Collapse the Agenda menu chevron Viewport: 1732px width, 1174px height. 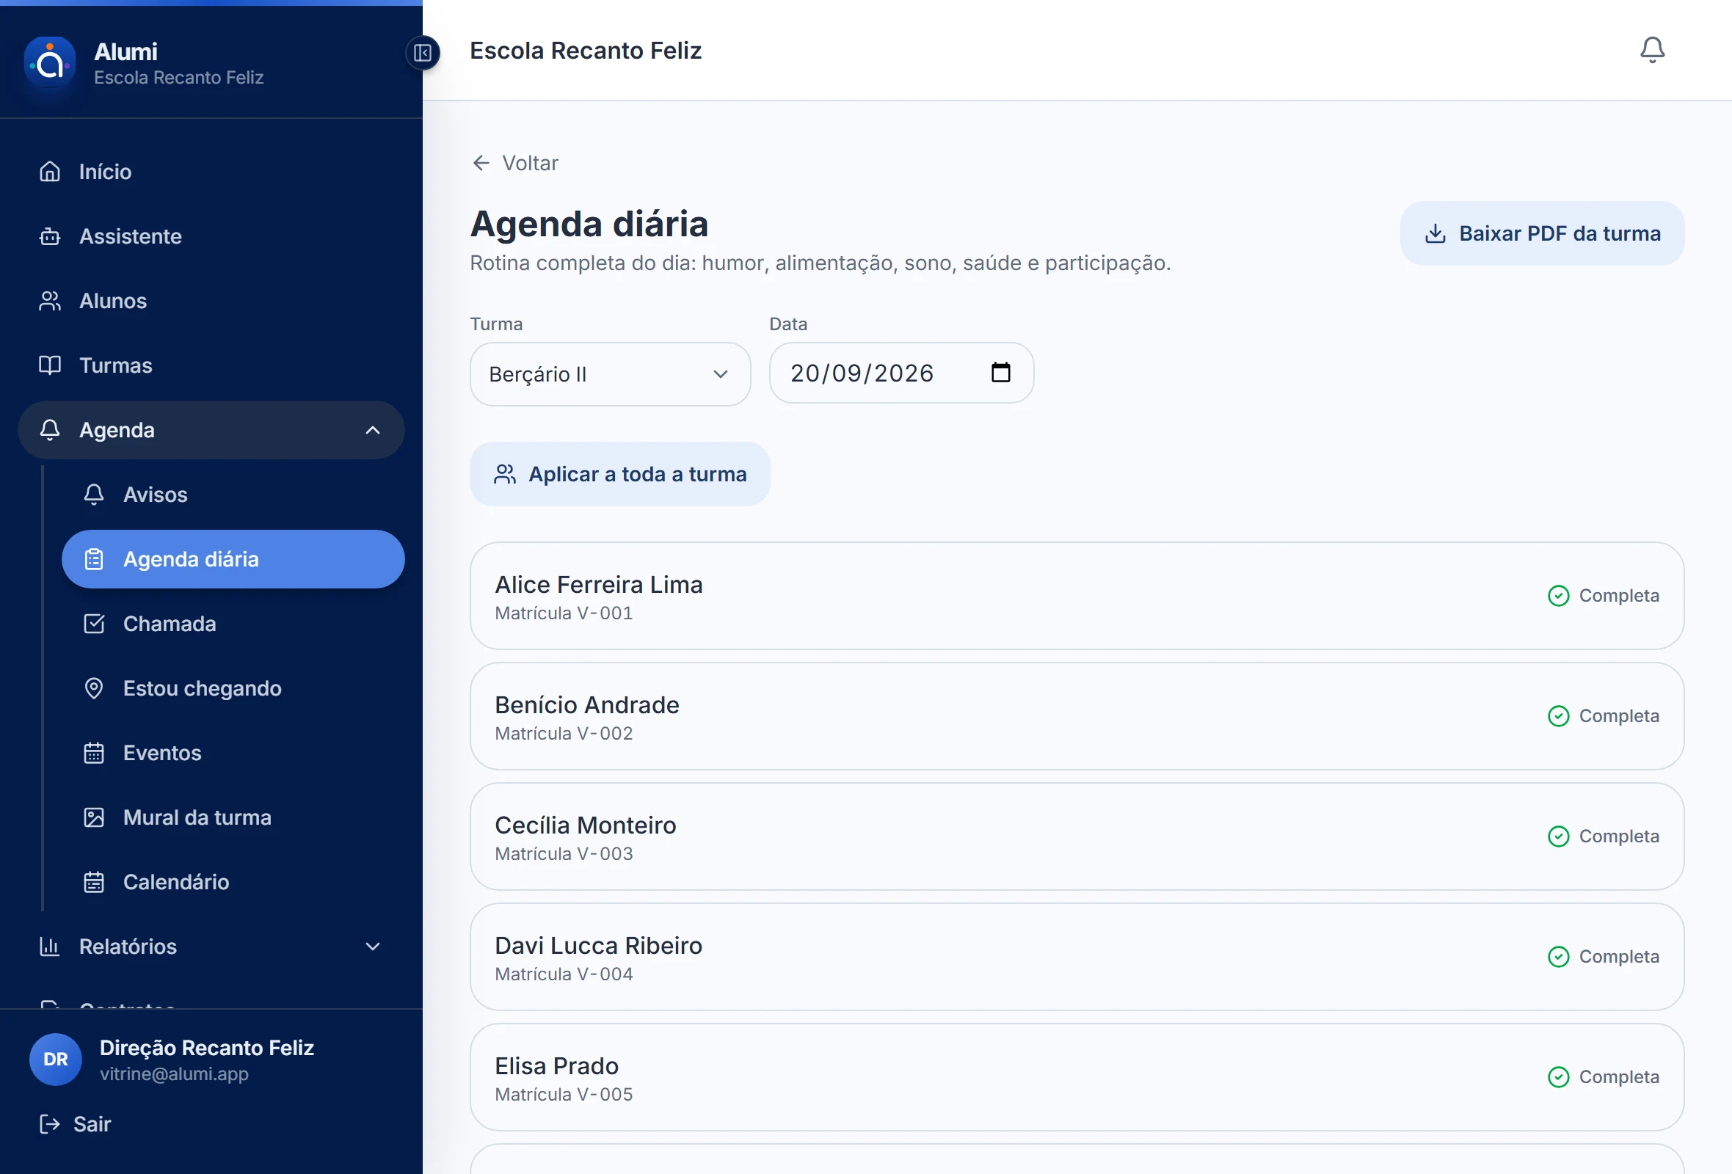click(373, 430)
